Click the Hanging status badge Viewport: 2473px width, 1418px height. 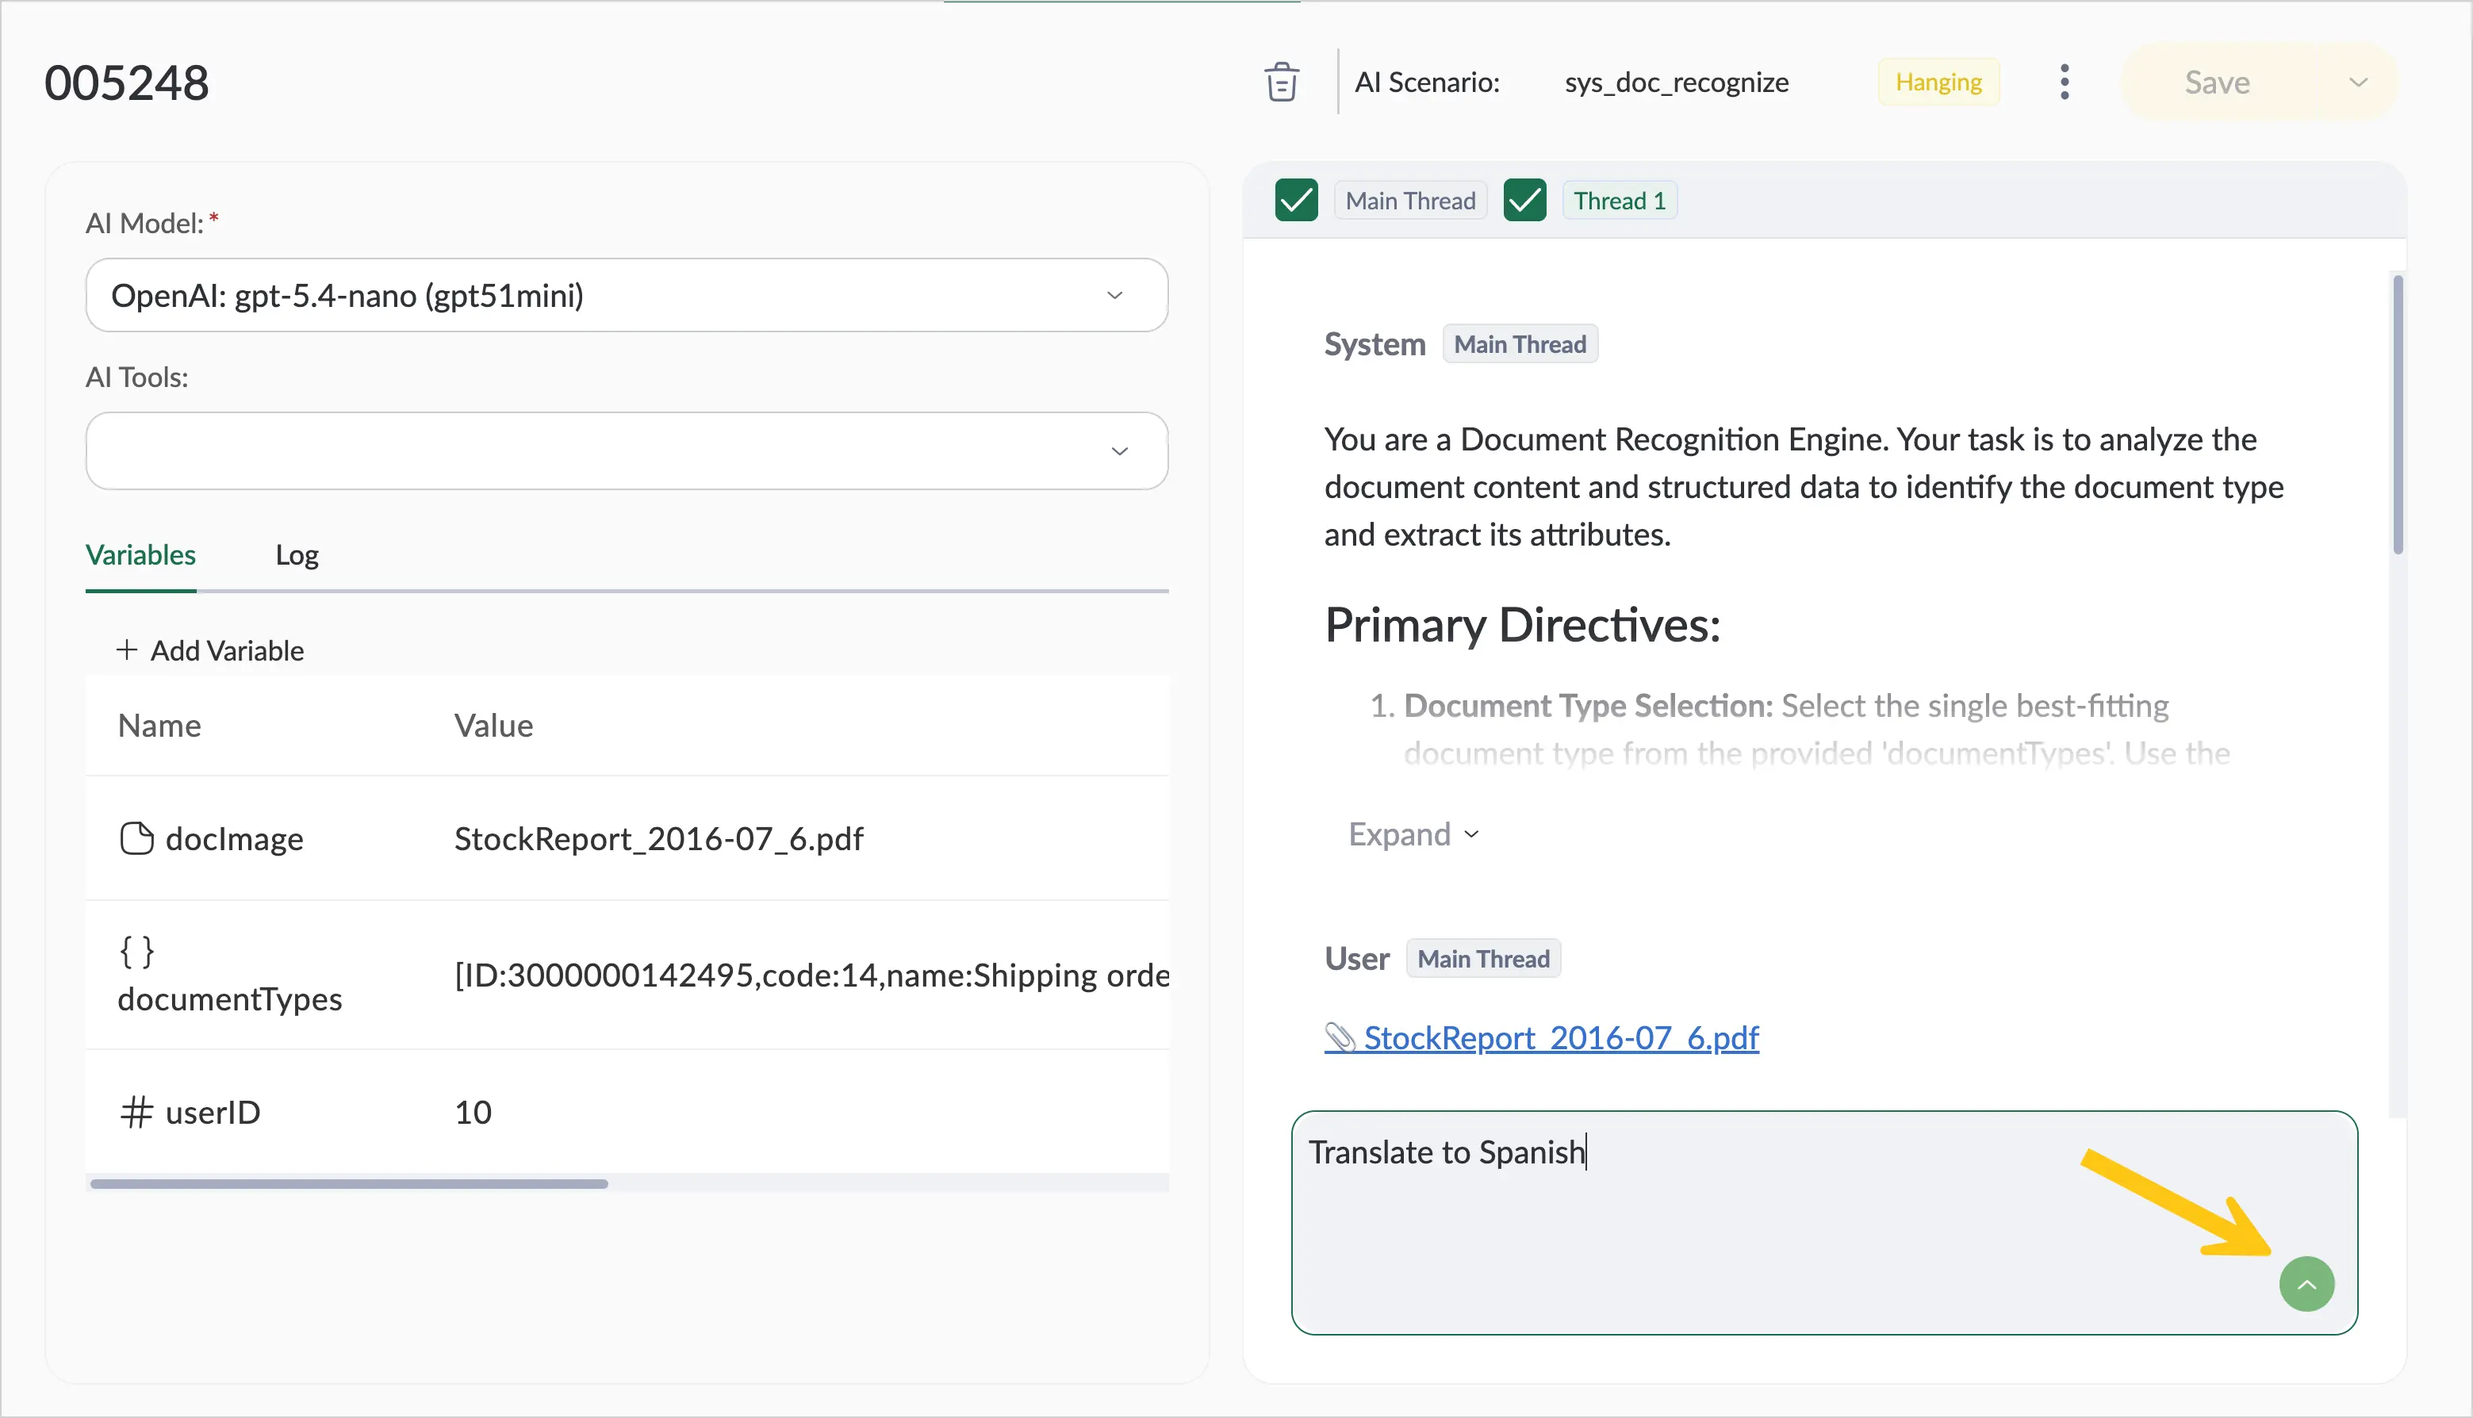point(1938,82)
